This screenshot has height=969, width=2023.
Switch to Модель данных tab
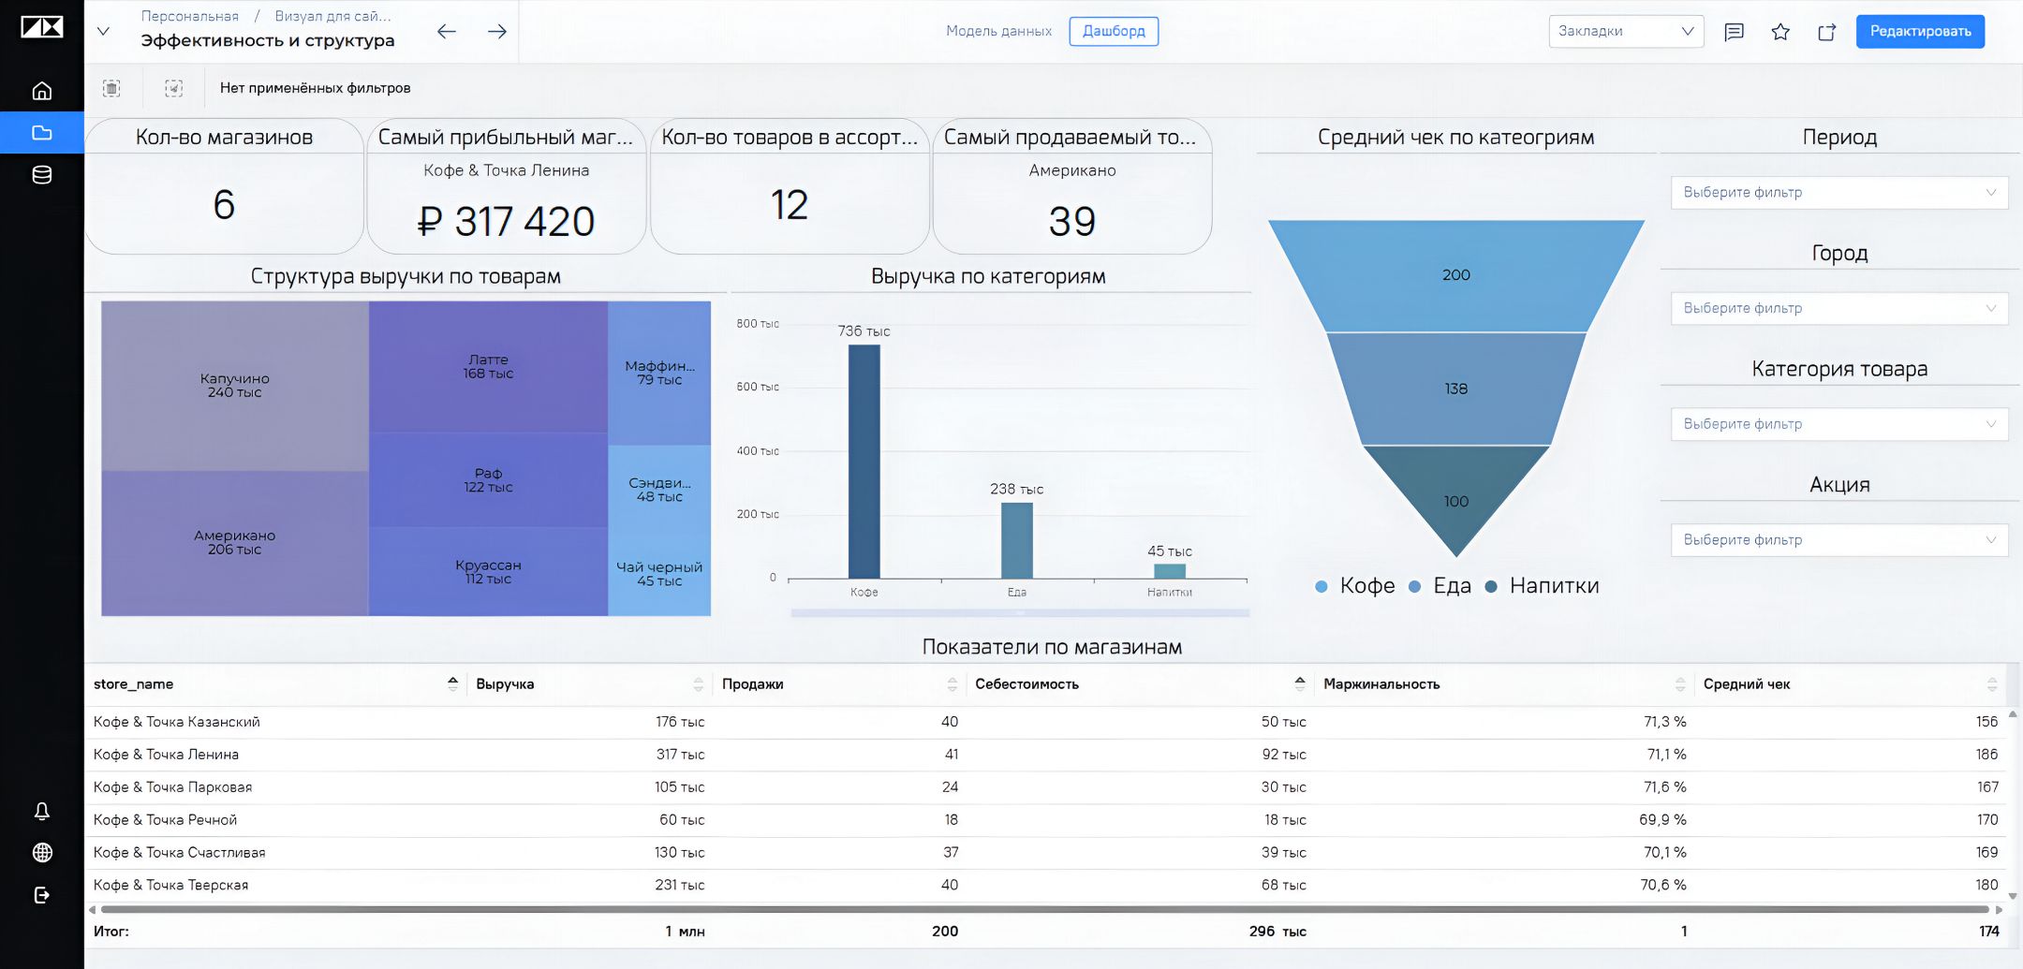point(998,31)
